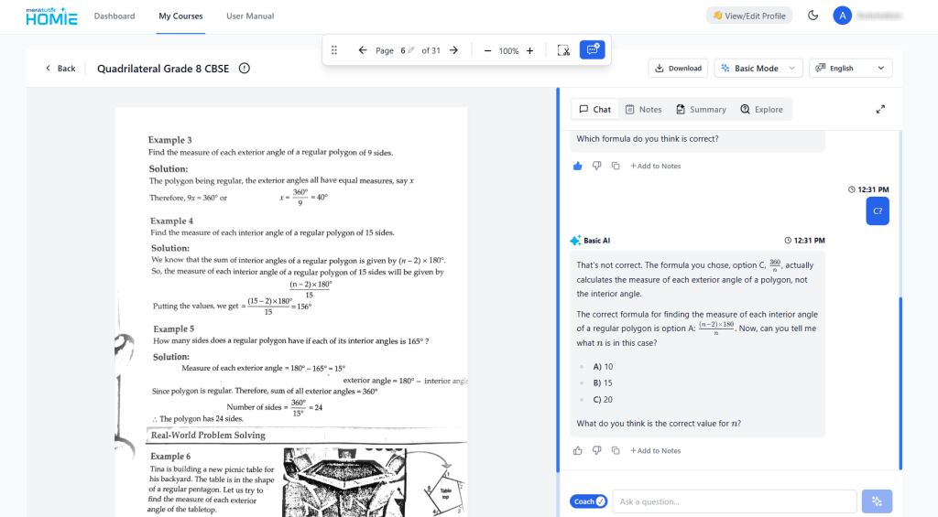The height and width of the screenshot is (517, 938).
Task: Click the page number 6 field
Action: tap(403, 51)
